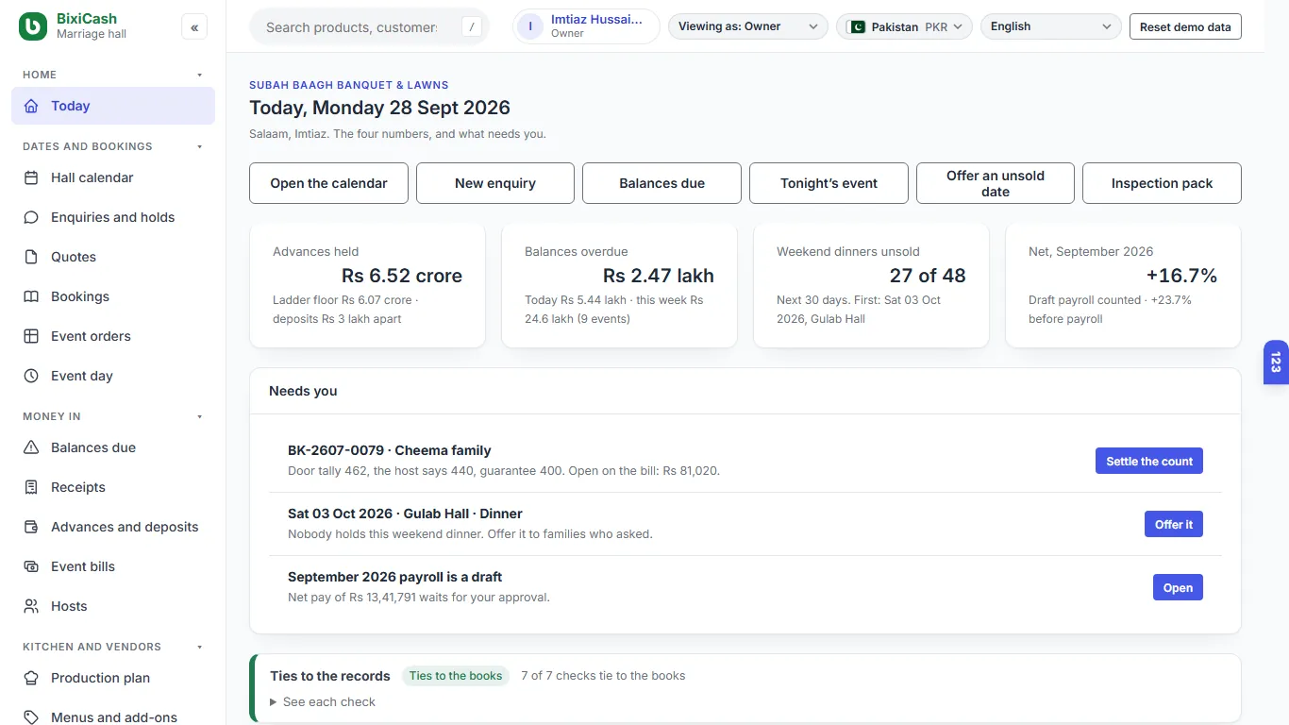Image resolution: width=1289 pixels, height=725 pixels.
Task: Click the Balances due warning icon
Action: coord(31,447)
